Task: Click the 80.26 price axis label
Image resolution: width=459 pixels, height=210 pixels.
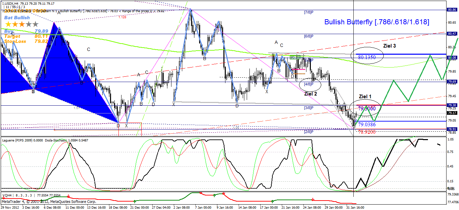Action: [x=452, y=47]
